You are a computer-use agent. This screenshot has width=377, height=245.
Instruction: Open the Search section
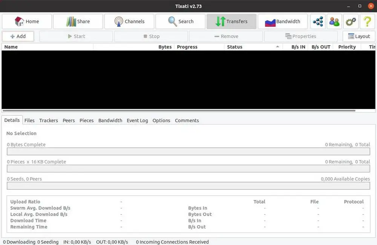click(180, 21)
